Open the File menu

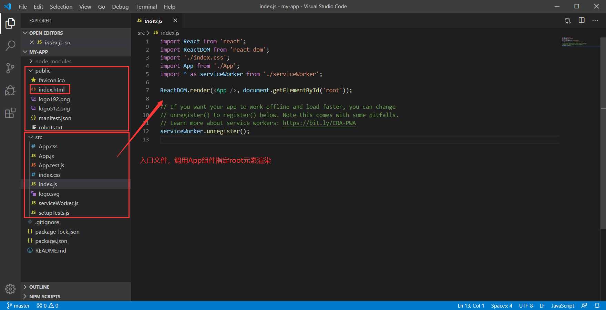pos(22,7)
